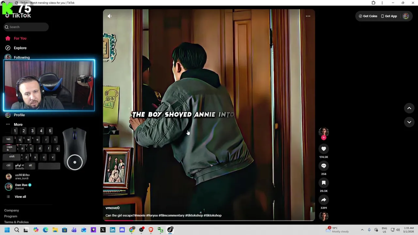Viewport: 418px width, 235px height.
Task: Skip to the next video with down chevron
Action: [409, 122]
